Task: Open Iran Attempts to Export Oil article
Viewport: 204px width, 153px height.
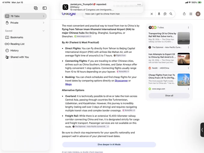Action: click(162, 56)
